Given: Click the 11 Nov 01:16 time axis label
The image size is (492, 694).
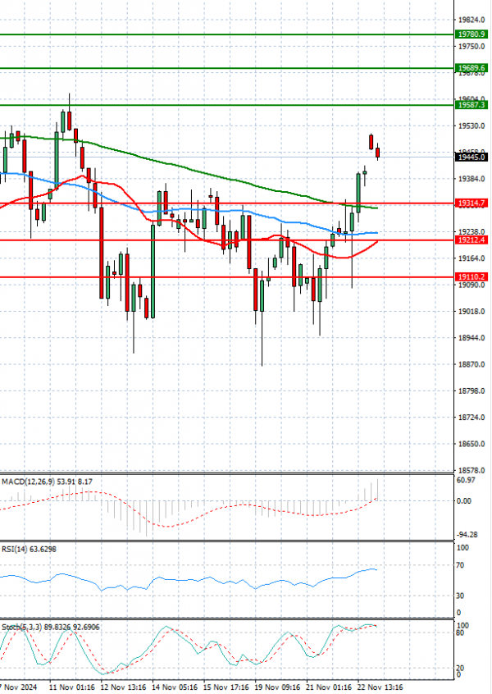Looking at the screenshot, I should [71, 687].
